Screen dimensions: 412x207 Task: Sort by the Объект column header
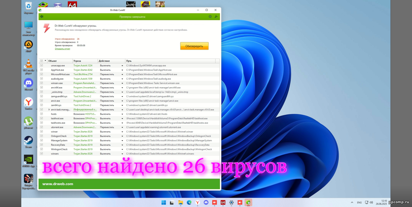click(60, 61)
